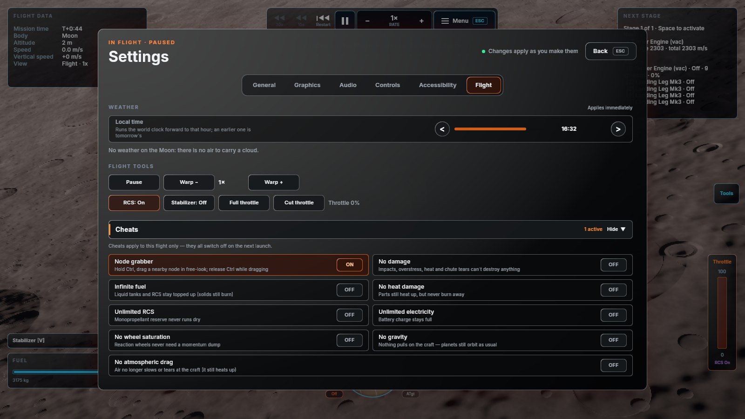Open the hamburger Menu button
The image size is (745, 419).
[x=464, y=21]
